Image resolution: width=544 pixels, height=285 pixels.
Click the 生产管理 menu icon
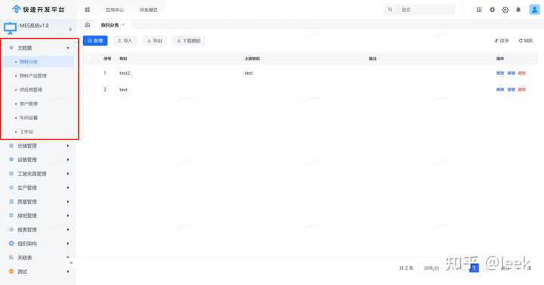pyautogui.click(x=11, y=188)
